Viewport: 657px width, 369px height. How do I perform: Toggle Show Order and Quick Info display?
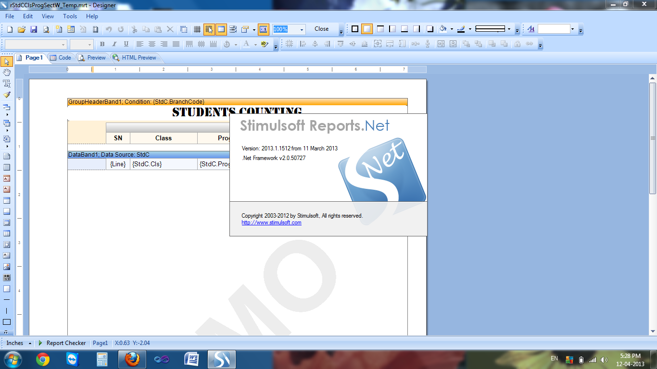[x=233, y=29]
